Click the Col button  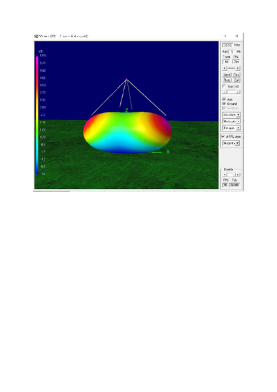coord(236,80)
